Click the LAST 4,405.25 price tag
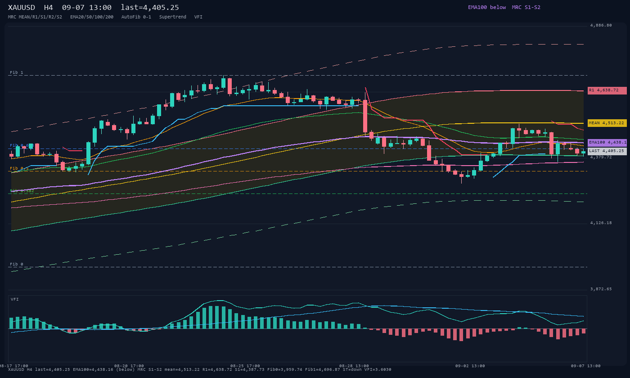Screen dimensions: 630x378 click(607, 151)
